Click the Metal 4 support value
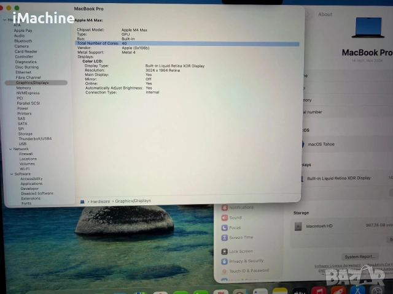The height and width of the screenshot is (294, 393). pyautogui.click(x=128, y=53)
